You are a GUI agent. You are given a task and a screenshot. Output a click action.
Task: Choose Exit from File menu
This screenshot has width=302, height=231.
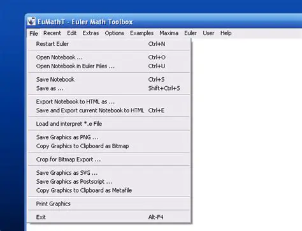coord(109,217)
